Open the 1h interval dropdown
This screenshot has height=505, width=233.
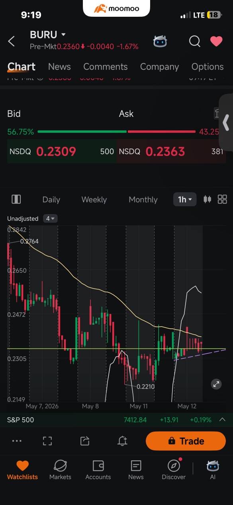[185, 199]
